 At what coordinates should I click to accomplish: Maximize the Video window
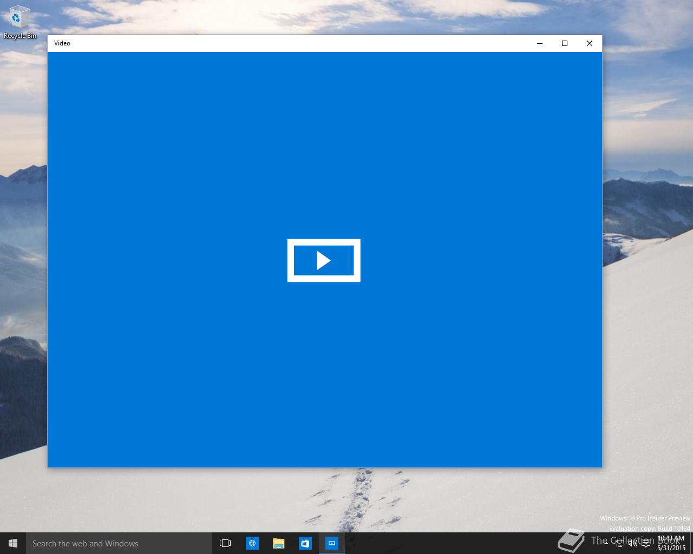(x=565, y=43)
